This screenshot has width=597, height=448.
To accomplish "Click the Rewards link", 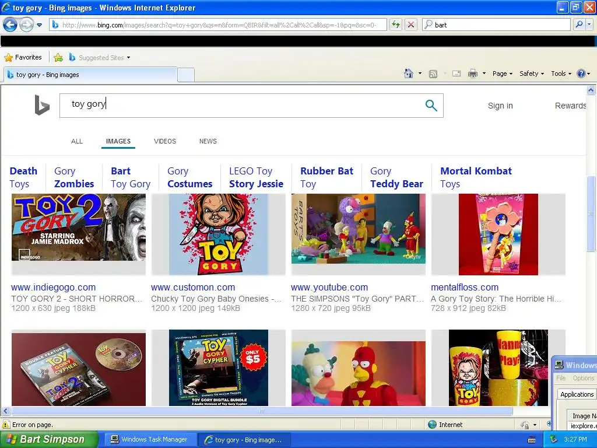I will tap(570, 106).
